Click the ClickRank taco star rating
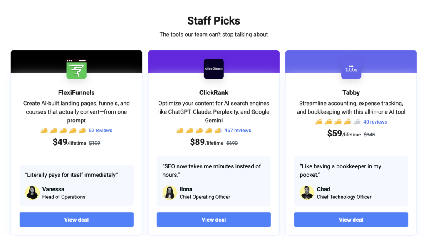 [x=199, y=131]
